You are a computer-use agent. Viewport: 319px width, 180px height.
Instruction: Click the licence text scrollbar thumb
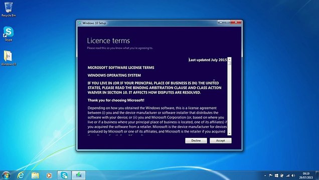tap(230, 63)
